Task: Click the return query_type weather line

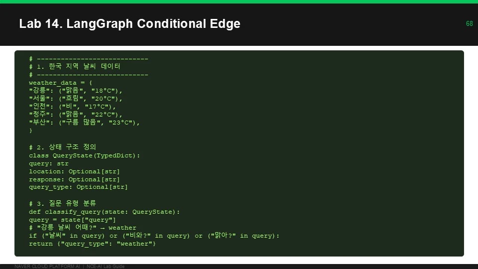Action: pyautogui.click(x=92, y=244)
